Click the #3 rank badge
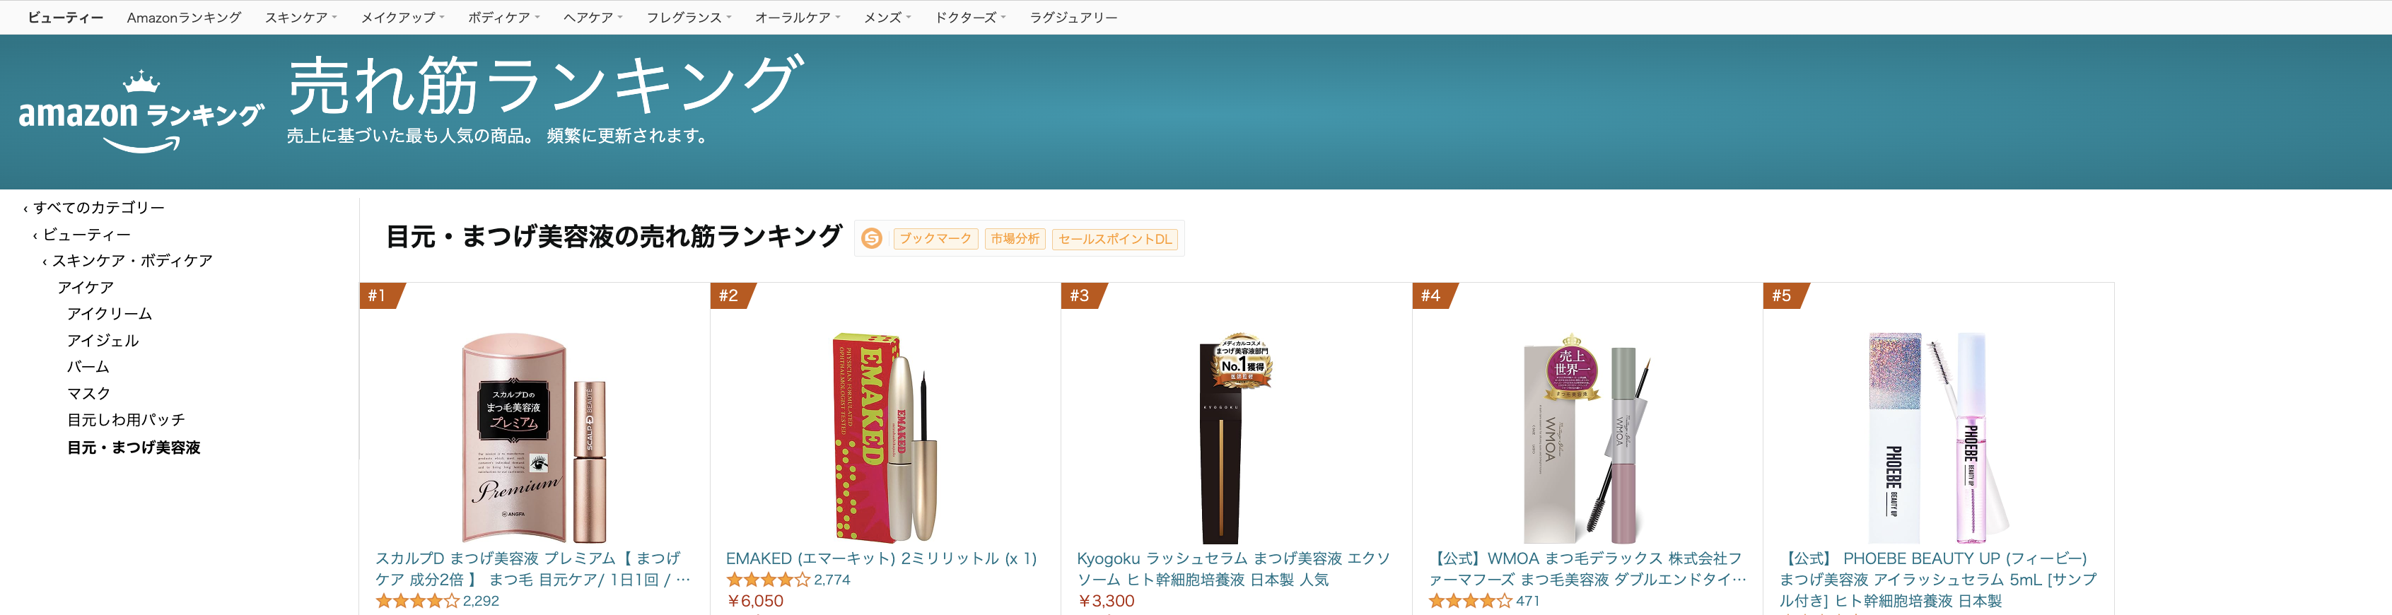This screenshot has height=615, width=2392. click(1084, 295)
